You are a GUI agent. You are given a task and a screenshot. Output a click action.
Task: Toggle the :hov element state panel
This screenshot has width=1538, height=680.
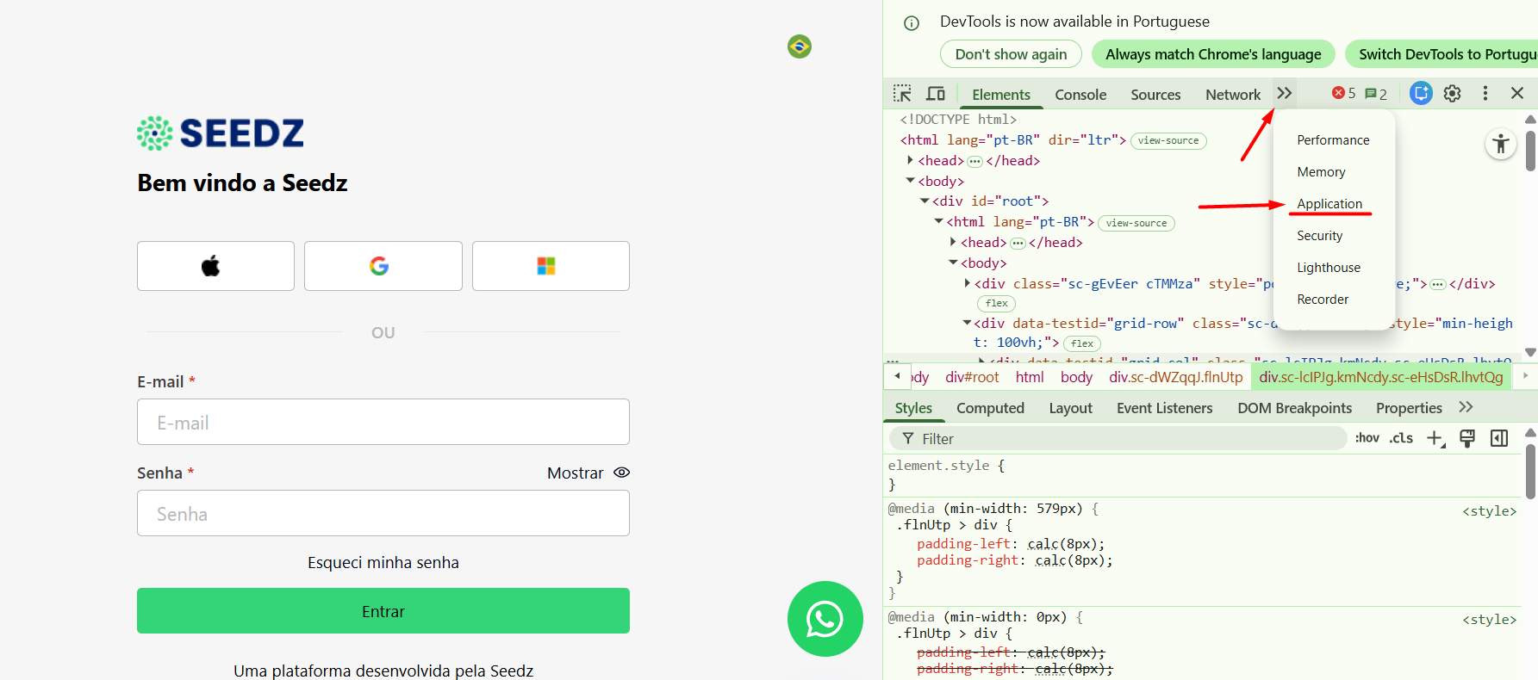1367,438
